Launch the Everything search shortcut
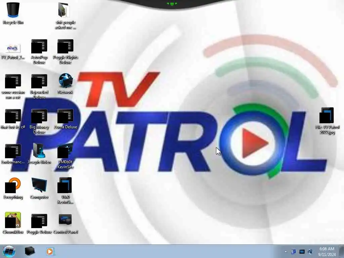Screen dimensions: 344x258 (x=13, y=188)
